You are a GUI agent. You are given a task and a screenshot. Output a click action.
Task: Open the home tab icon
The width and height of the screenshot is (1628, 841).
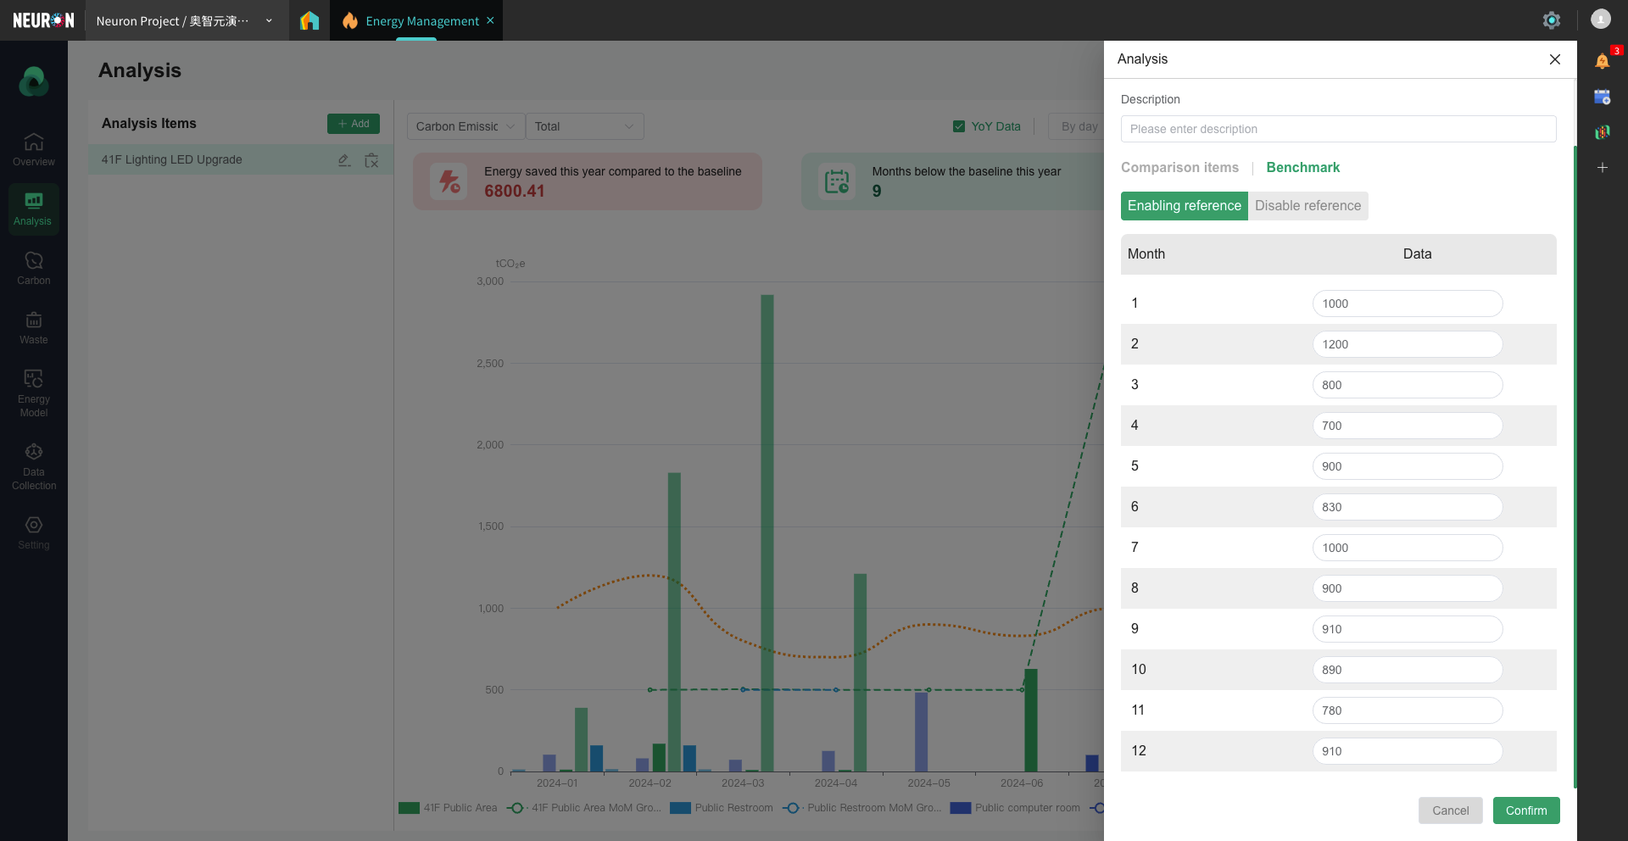(309, 20)
